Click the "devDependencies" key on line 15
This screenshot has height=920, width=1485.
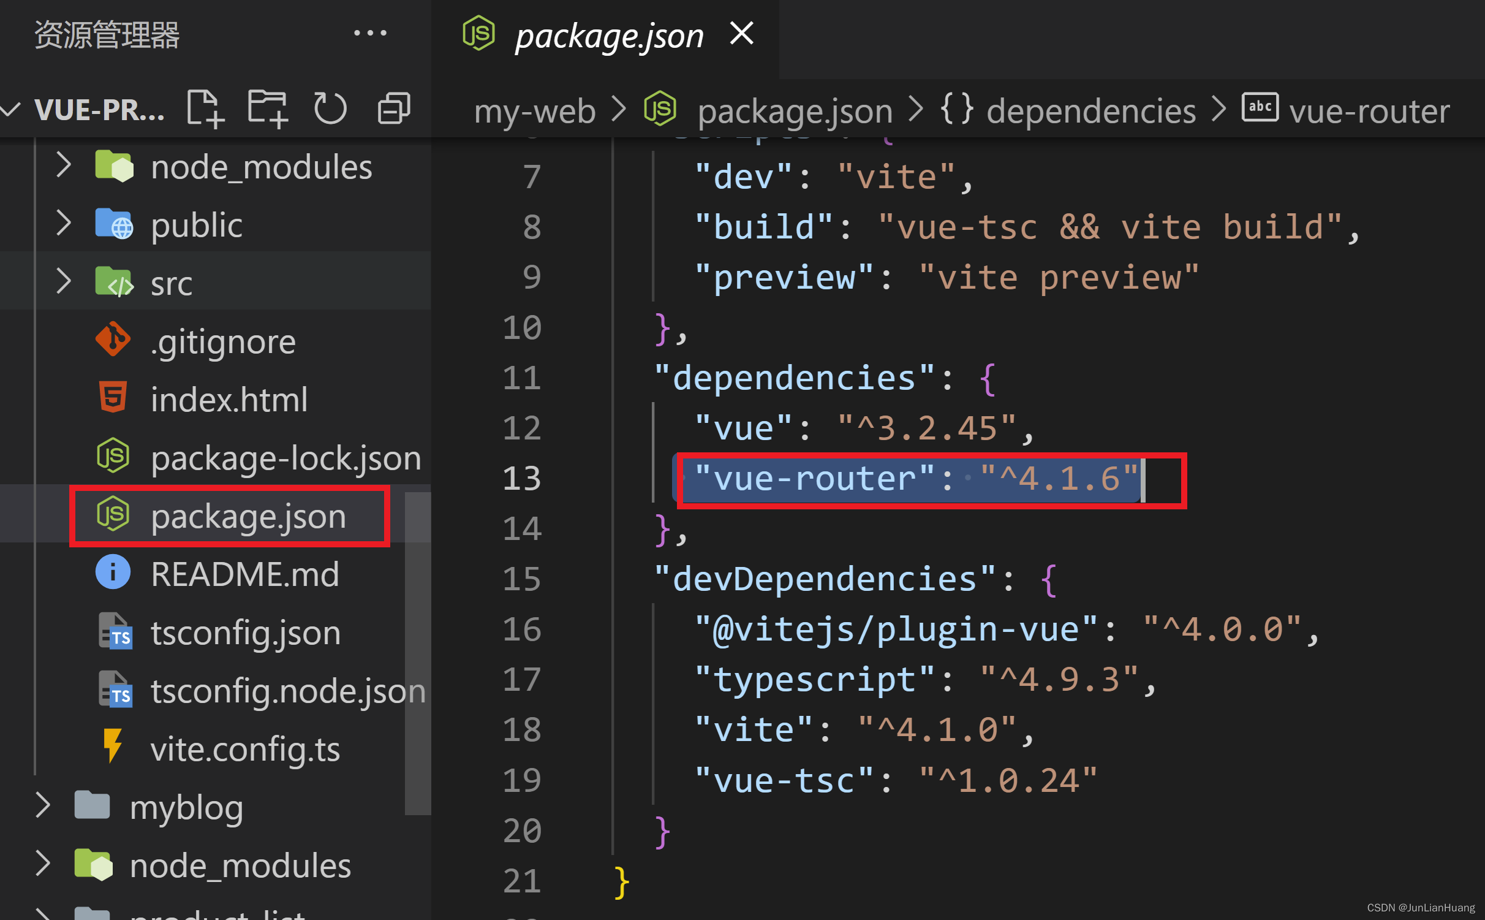pyautogui.click(x=825, y=579)
